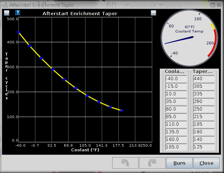
Task: Click the 60.0 coolant temperature cell
Action: [x=176, y=109]
